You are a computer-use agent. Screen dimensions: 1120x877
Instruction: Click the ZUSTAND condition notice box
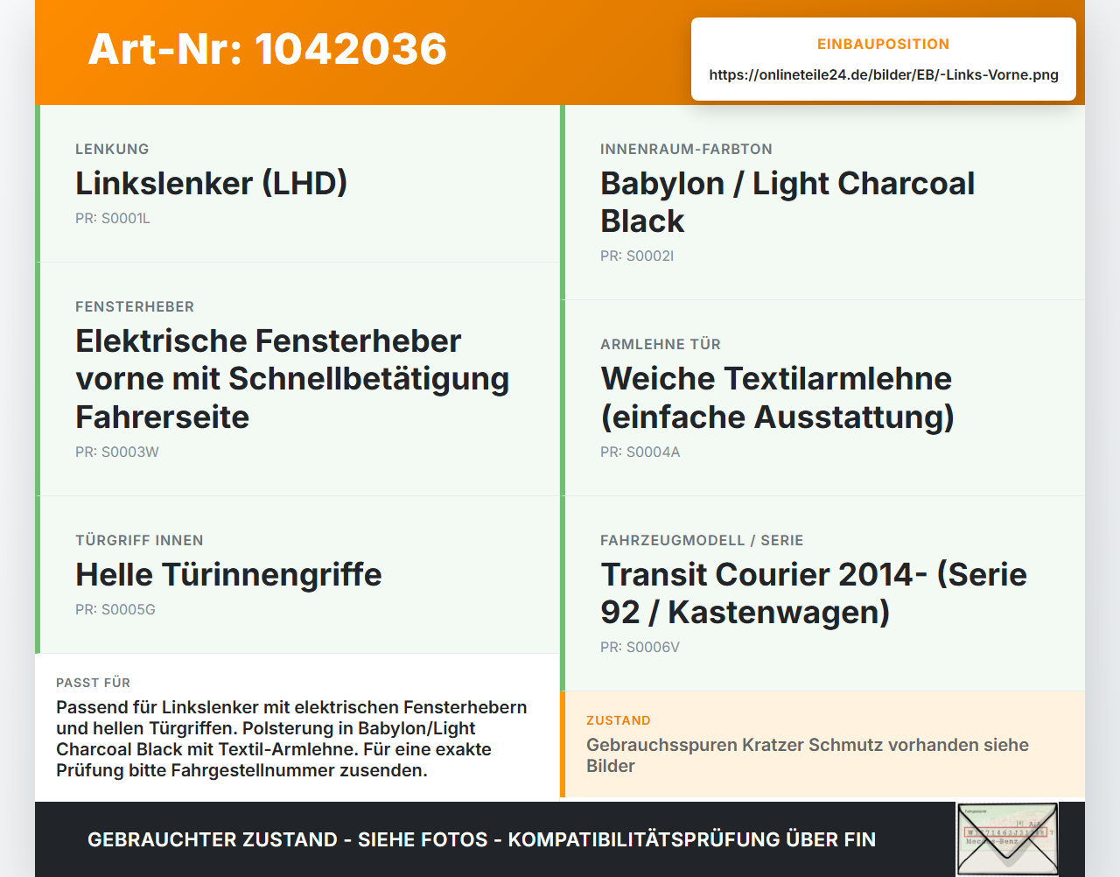pos(822,745)
